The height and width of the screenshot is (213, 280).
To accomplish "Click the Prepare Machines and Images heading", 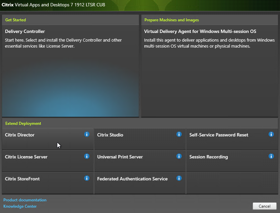I will 172,20.
